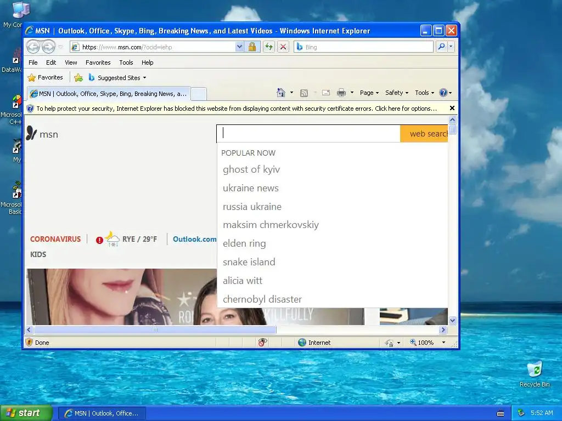The height and width of the screenshot is (421, 562).
Task: Click the Add to Favorites Bar icon
Action: pos(78,77)
